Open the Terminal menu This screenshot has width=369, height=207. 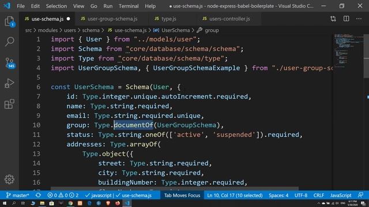pyautogui.click(x=129, y=6)
